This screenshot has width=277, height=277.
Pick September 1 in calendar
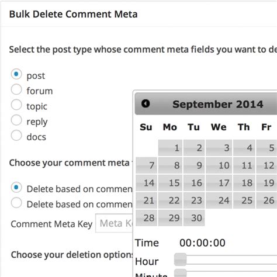(170, 148)
